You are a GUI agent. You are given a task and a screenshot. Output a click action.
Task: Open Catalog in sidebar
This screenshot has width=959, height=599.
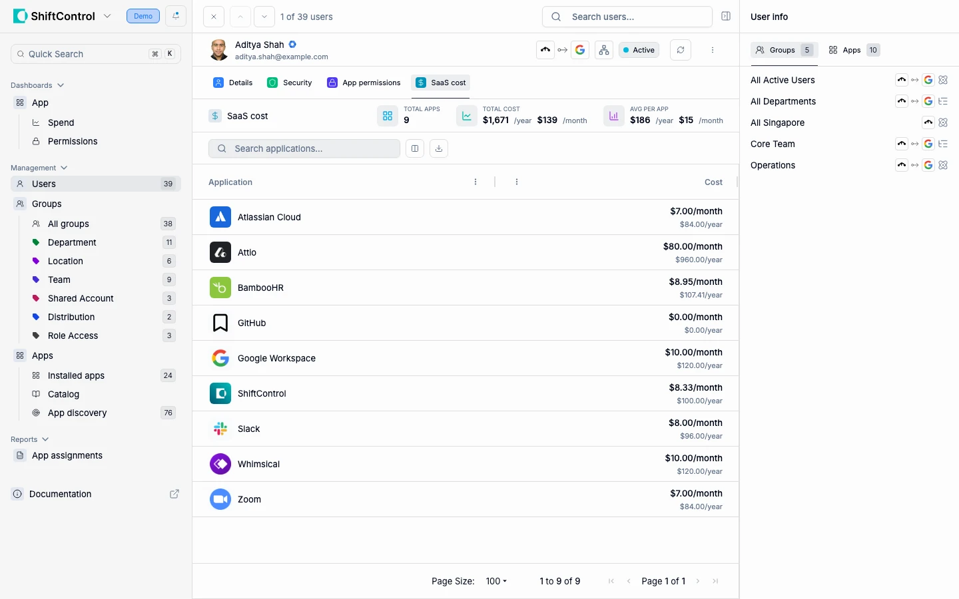click(63, 394)
